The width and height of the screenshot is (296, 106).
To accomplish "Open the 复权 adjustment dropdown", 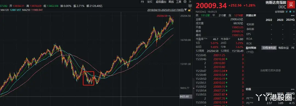I will (150, 2).
